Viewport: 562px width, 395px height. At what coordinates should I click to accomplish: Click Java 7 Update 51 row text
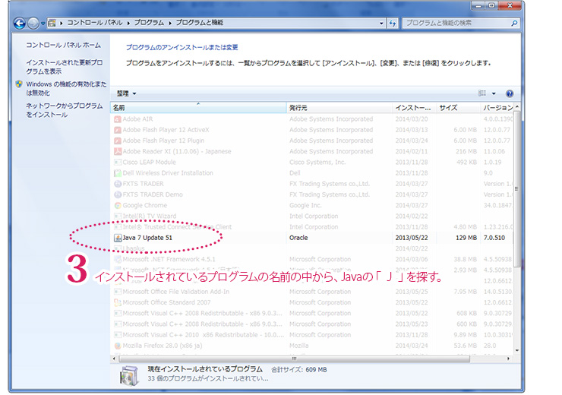[147, 238]
